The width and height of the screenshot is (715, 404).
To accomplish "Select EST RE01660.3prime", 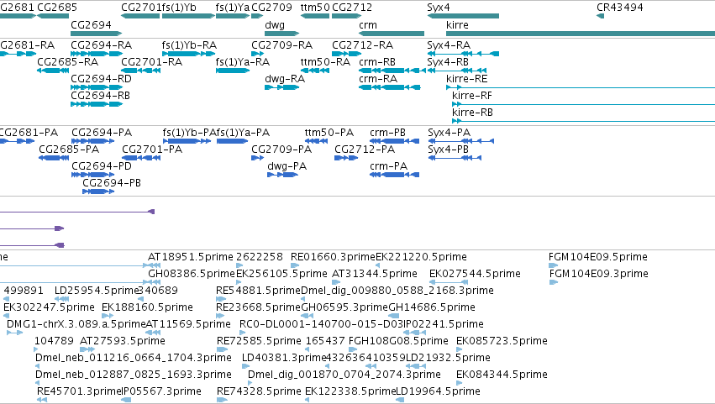I will (333, 257).
